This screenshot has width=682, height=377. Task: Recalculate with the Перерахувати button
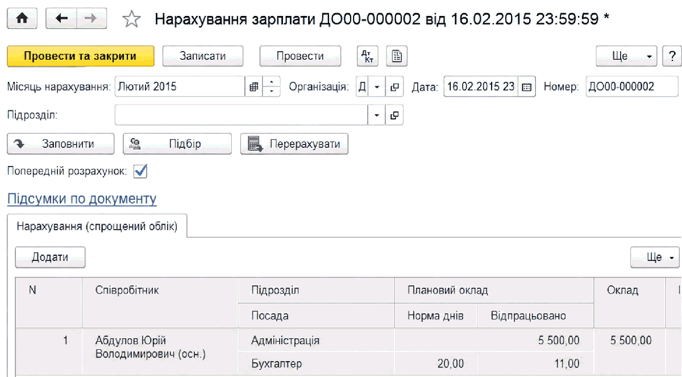[294, 144]
